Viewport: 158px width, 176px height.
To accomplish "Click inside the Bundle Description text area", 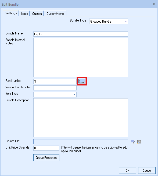I will (81, 118).
